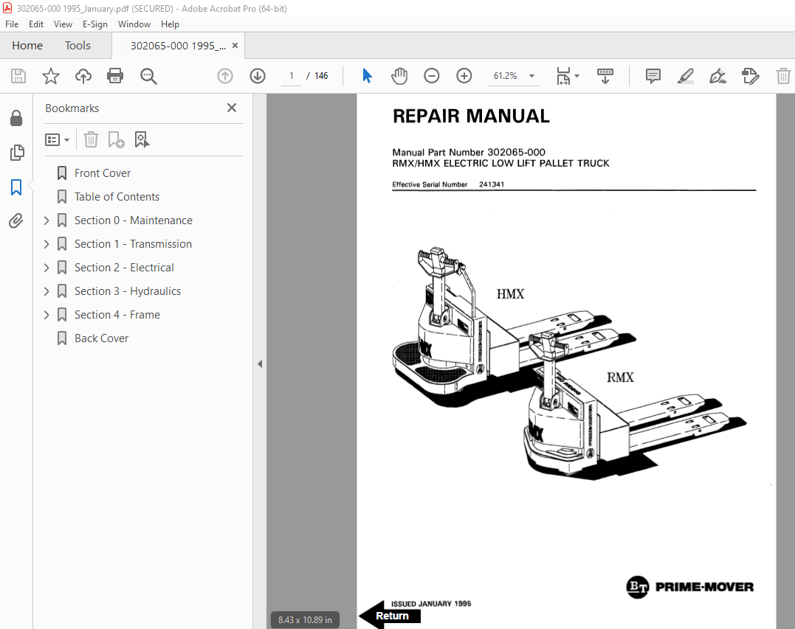Screen dimensions: 795x629
Task: Activate the Hand pan tool
Action: pyautogui.click(x=399, y=76)
